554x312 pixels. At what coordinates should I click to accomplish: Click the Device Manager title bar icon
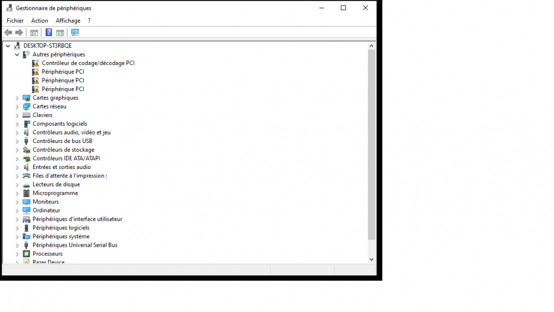[x=9, y=8]
